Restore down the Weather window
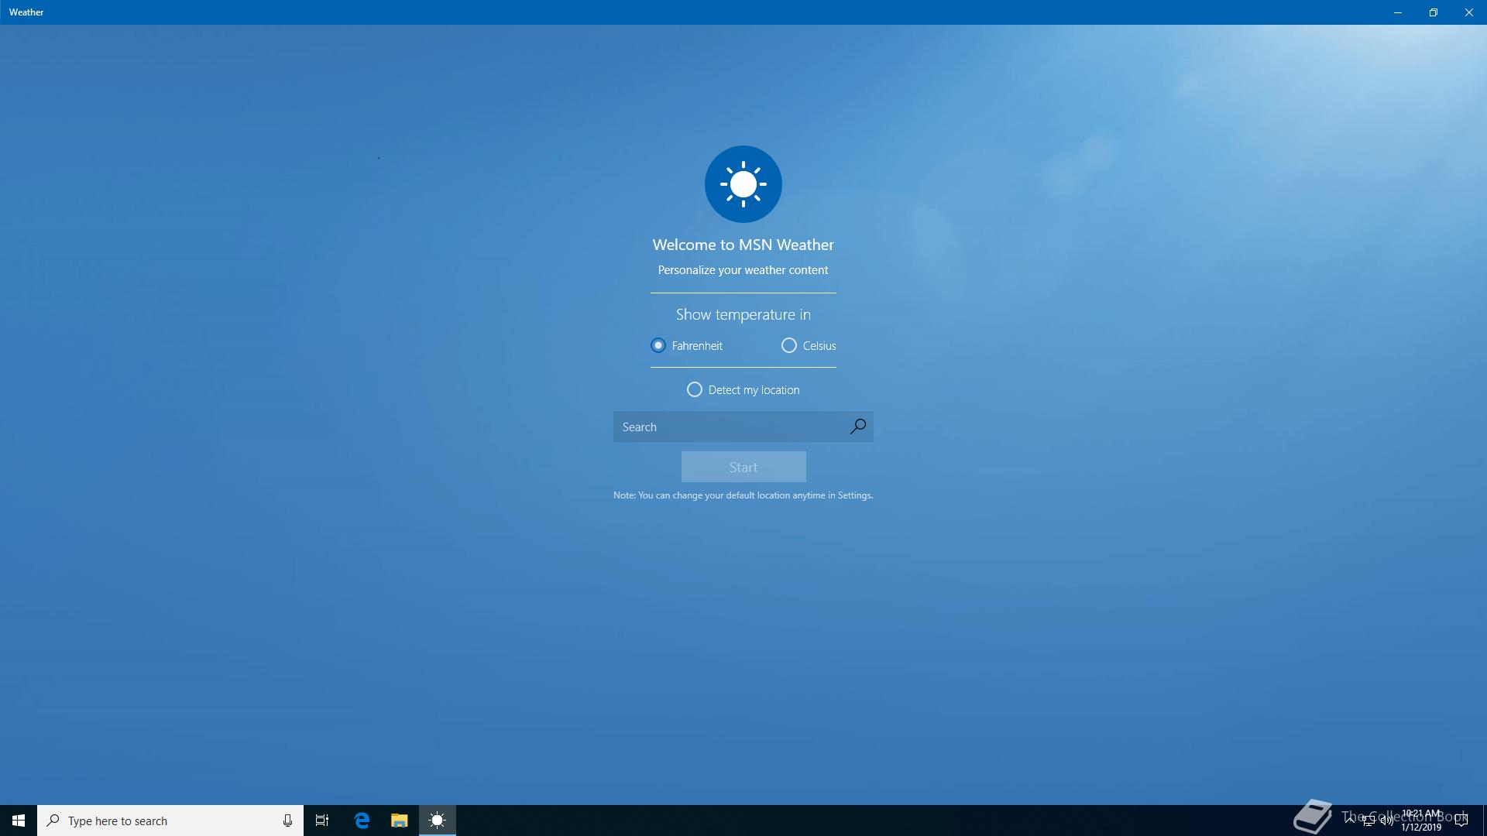Viewport: 1487px width, 836px height. pyautogui.click(x=1433, y=12)
